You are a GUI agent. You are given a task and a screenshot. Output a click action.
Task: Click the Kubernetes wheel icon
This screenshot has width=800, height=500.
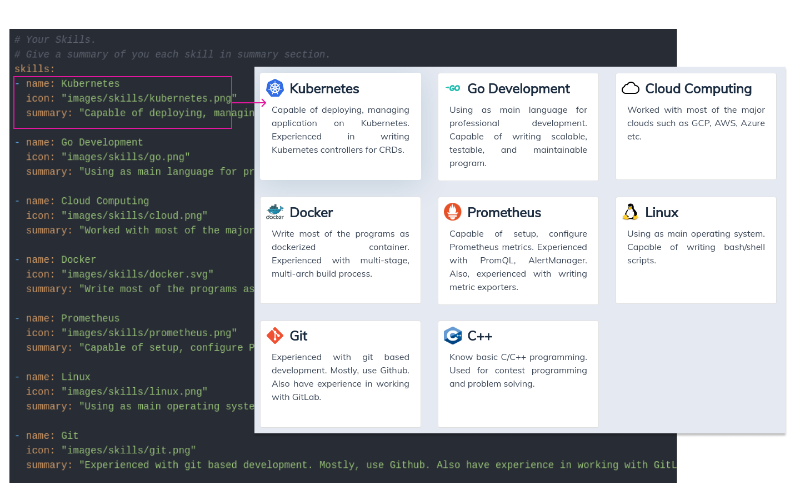[x=275, y=88]
